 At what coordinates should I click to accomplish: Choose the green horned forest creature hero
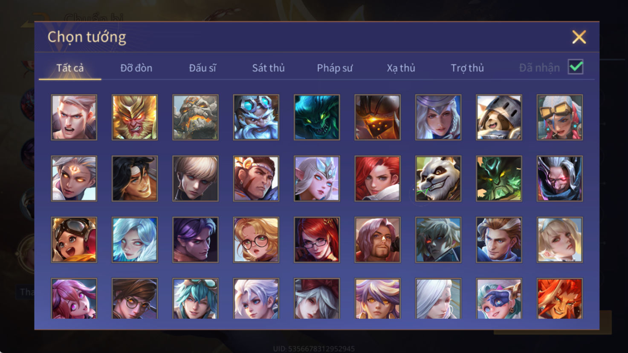tap(499, 178)
